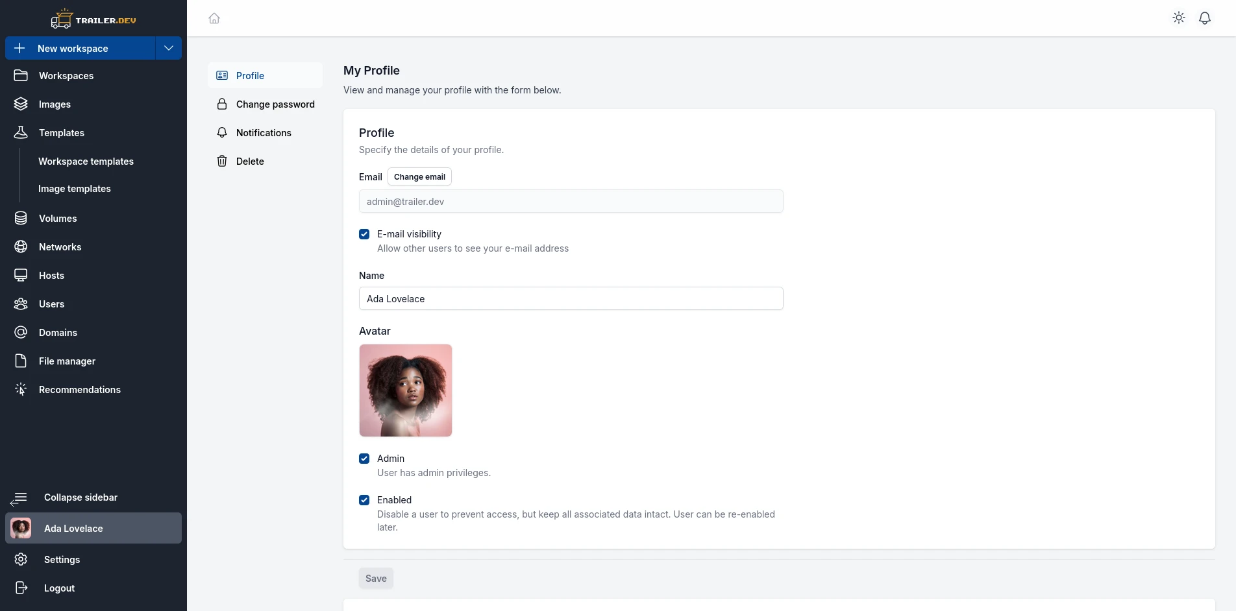Viewport: 1236px width, 611px height.
Task: Open notifications bell in top bar
Action: 1205,18
